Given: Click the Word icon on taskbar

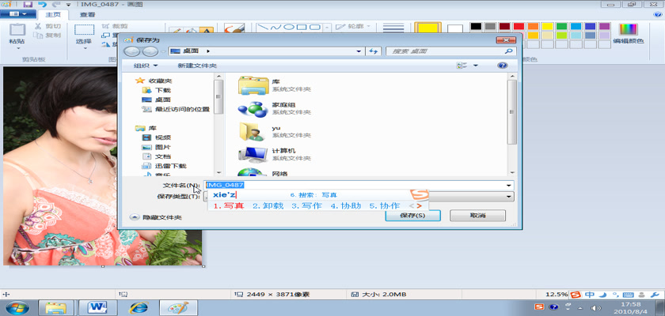Looking at the screenshot, I should pyautogui.click(x=98, y=307).
